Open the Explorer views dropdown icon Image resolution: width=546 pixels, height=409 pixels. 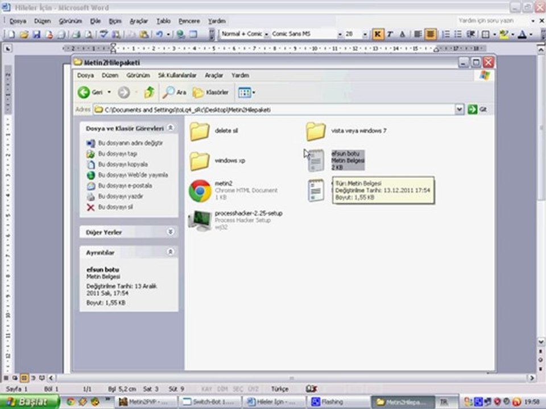(x=246, y=92)
